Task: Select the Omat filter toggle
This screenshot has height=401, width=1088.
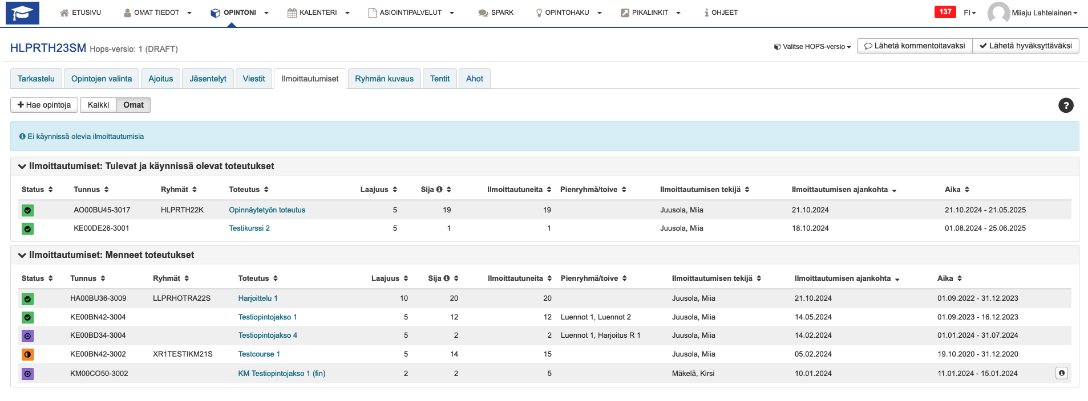Action: pos(134,105)
